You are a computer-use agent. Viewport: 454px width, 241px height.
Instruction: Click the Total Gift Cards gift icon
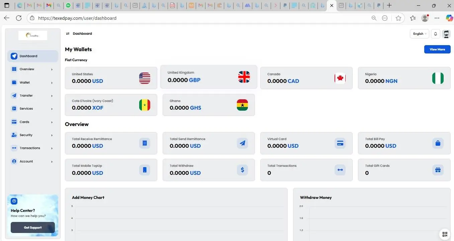click(438, 170)
